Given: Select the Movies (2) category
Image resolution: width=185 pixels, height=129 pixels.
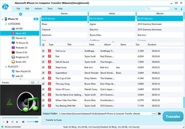Looking at the screenshot, I should [19, 38].
